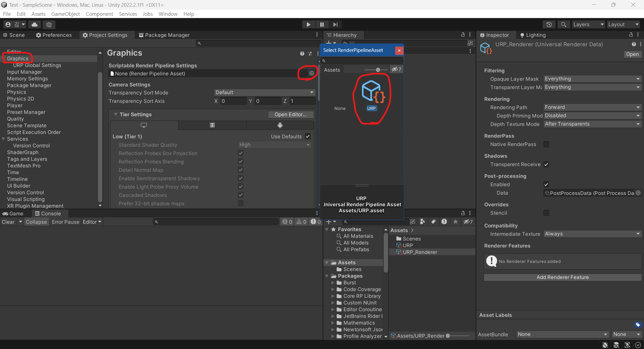Click Project panel search by type icon
This screenshot has width=644, height=349.
pyautogui.click(x=423, y=222)
